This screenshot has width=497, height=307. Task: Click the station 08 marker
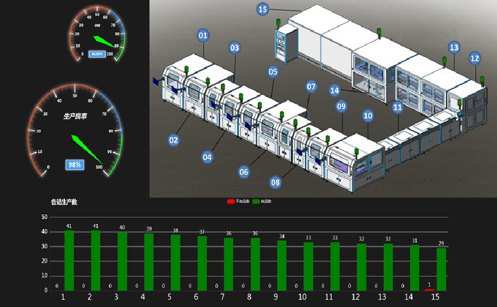coord(275,183)
